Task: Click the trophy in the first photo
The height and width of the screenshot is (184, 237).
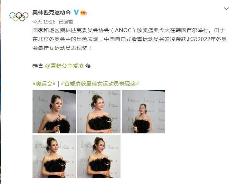Action: pos(58,124)
